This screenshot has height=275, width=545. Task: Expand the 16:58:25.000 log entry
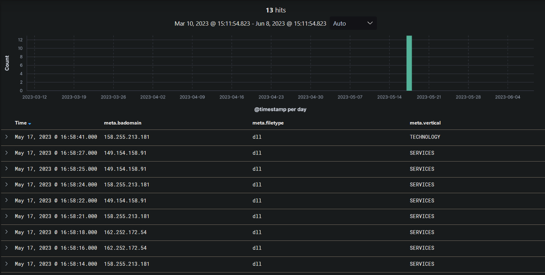[6, 169]
